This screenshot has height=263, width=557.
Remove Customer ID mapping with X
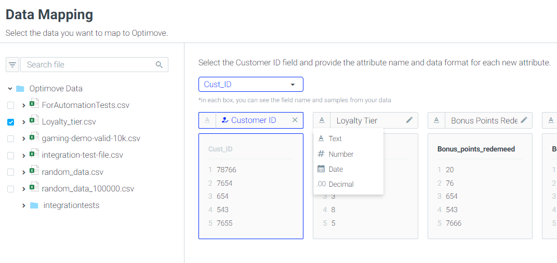coord(295,120)
